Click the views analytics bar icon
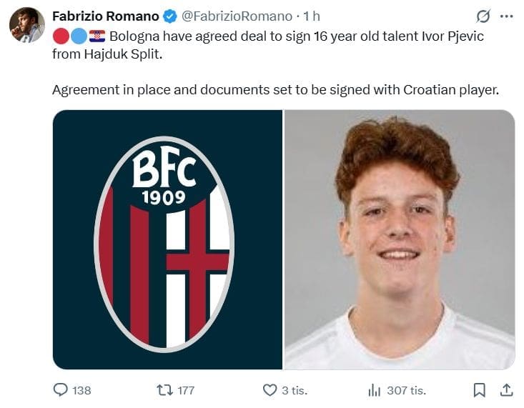The height and width of the screenshot is (408, 524). click(x=374, y=390)
